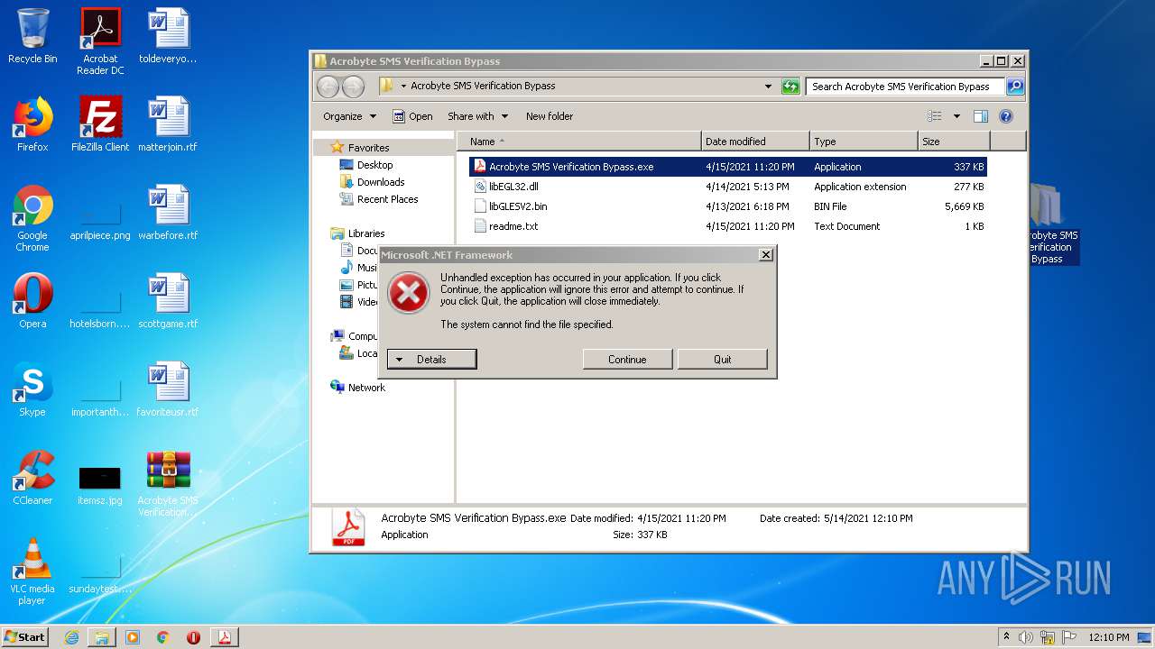This screenshot has width=1155, height=649.
Task: Click Open in Explorer toolbar
Action: [x=412, y=116]
